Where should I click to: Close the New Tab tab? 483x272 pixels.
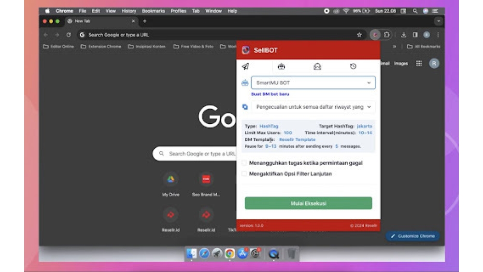(x=133, y=21)
